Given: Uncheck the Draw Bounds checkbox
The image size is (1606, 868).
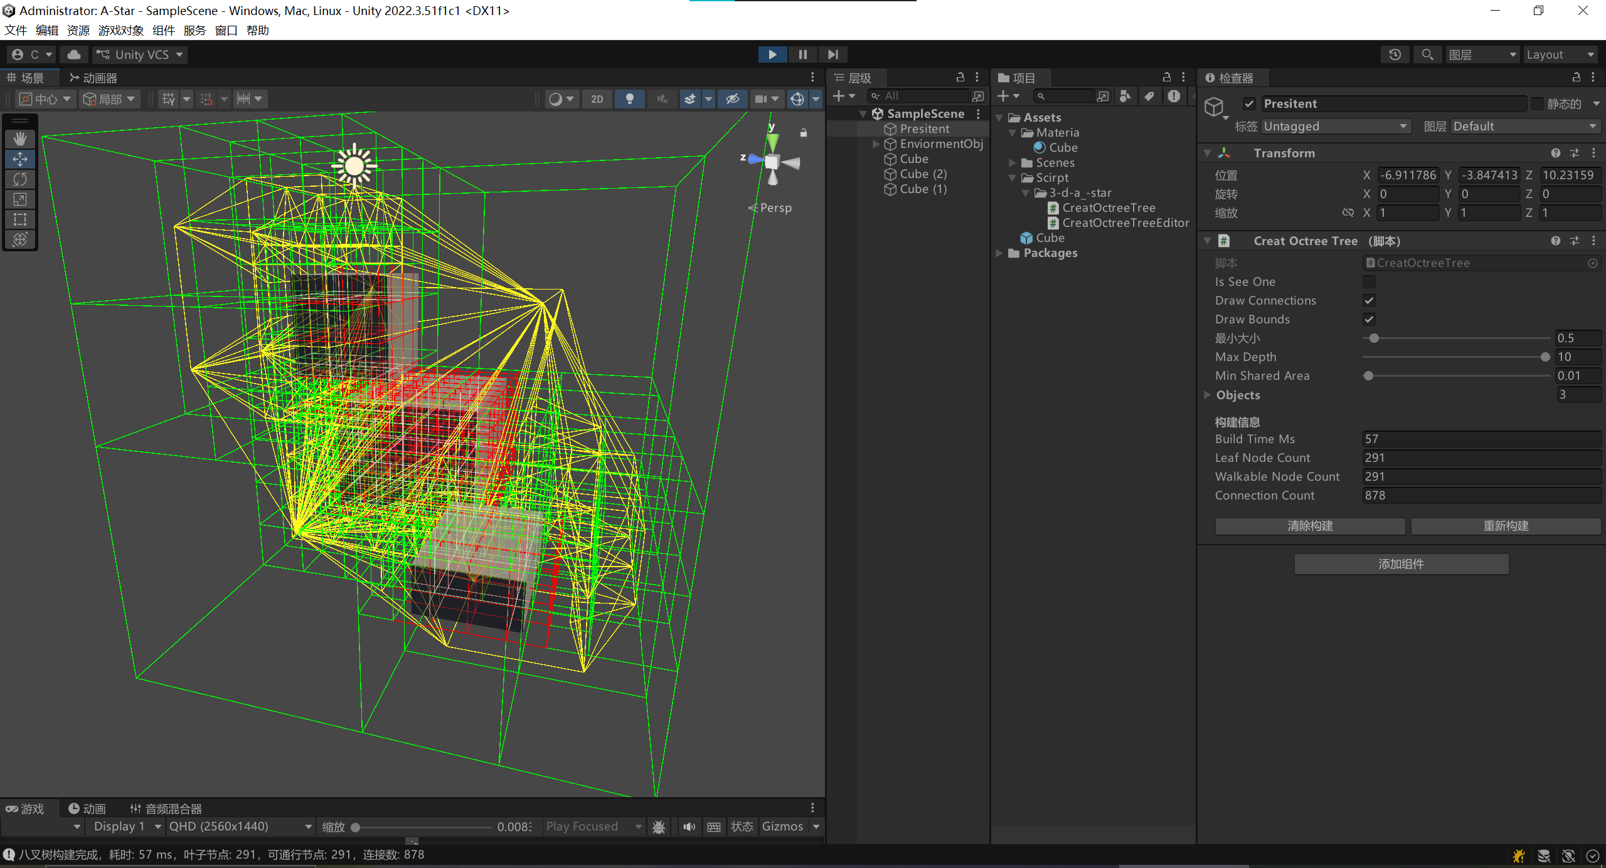Looking at the screenshot, I should click(x=1369, y=320).
